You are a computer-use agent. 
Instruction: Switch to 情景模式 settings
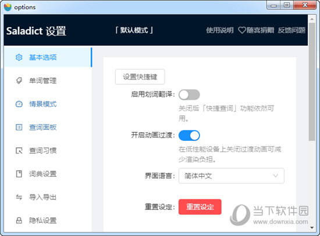click(x=48, y=104)
